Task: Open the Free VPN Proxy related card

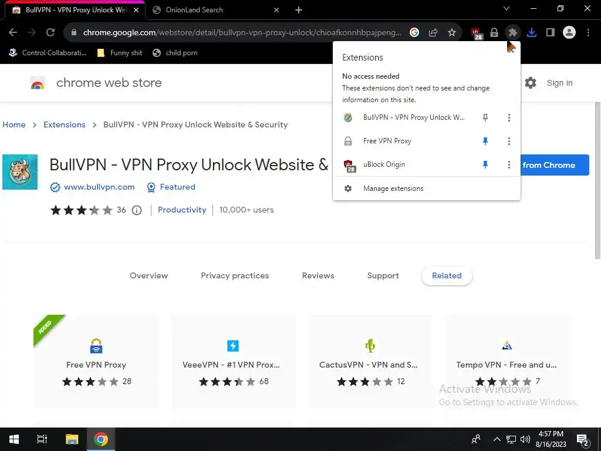Action: coord(96,362)
